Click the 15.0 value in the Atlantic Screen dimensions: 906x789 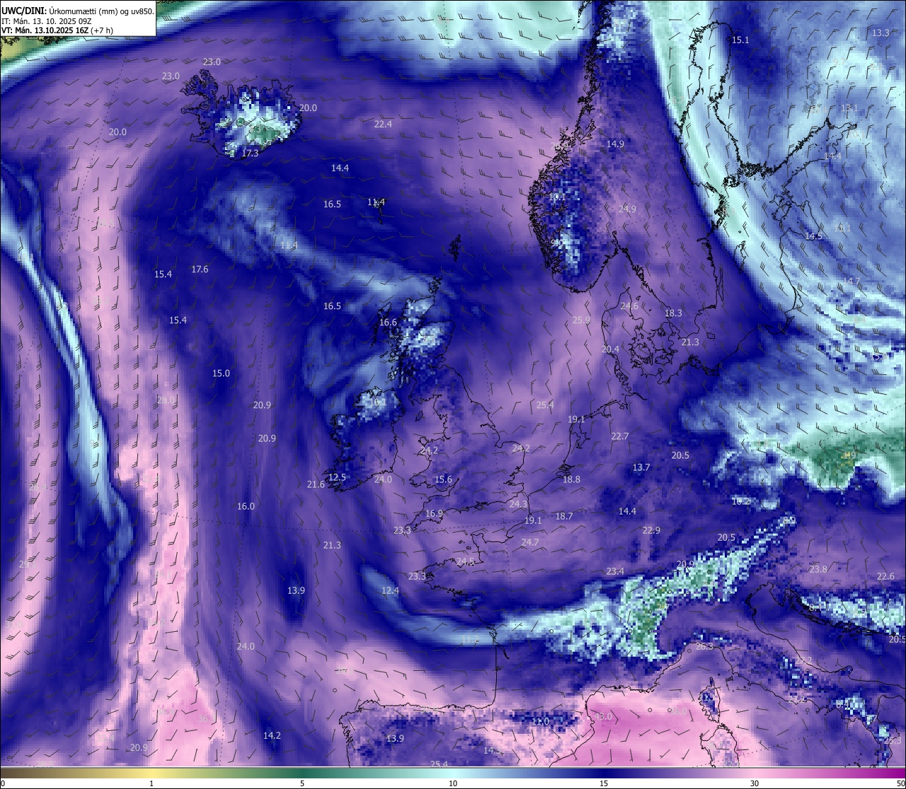tap(221, 374)
